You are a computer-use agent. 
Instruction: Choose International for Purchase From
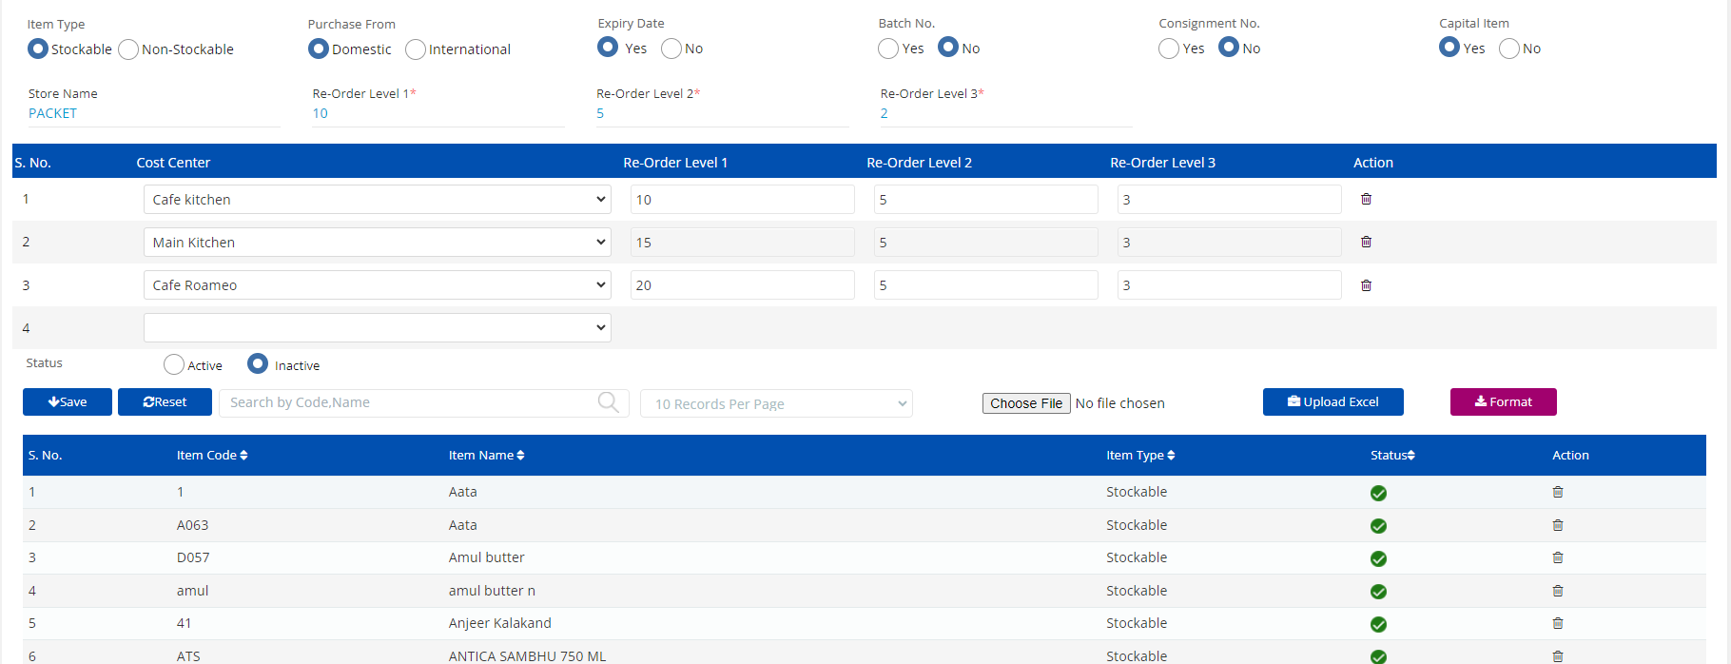(416, 49)
